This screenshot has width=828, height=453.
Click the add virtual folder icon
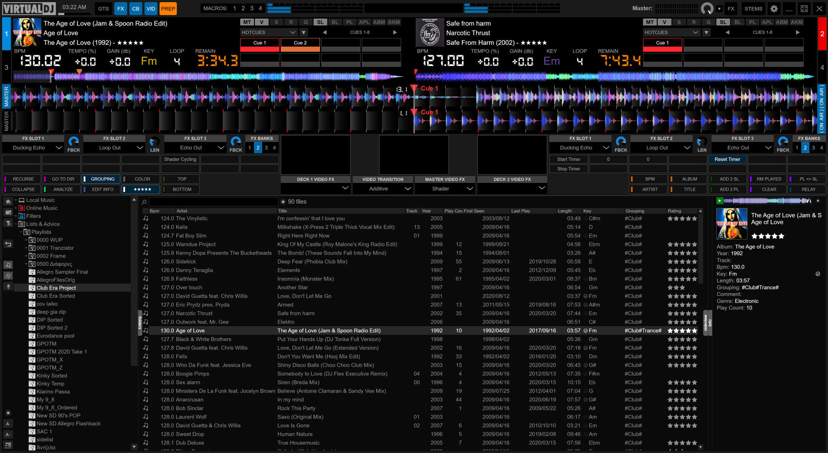coord(8,212)
